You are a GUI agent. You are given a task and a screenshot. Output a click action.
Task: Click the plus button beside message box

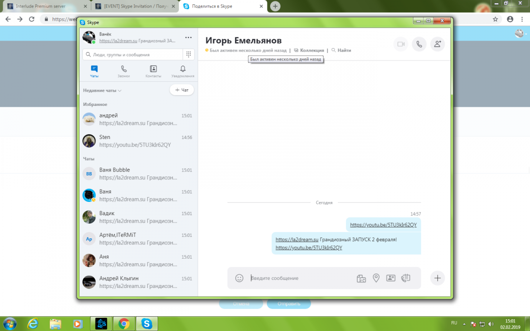click(437, 278)
